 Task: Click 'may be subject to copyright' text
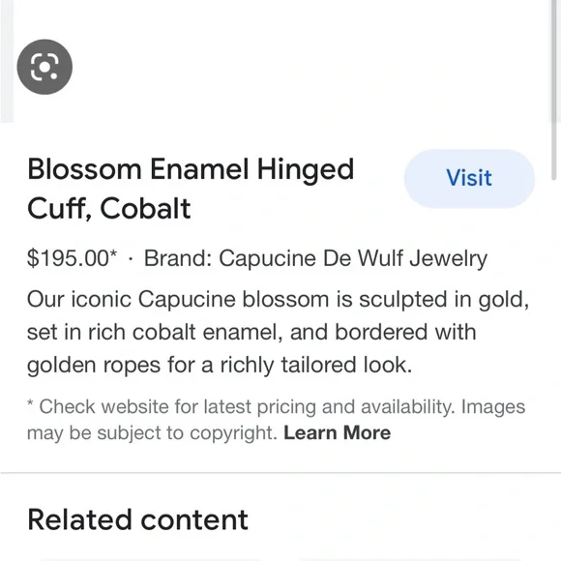[x=152, y=433]
